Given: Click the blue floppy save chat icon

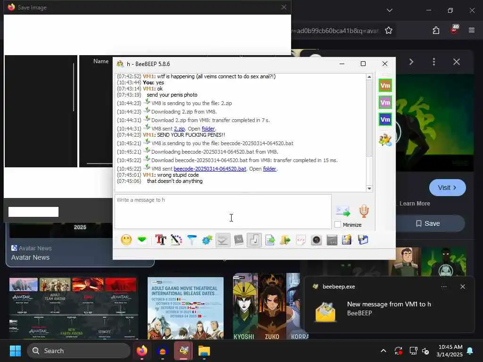Looking at the screenshot, I should 363,240.
